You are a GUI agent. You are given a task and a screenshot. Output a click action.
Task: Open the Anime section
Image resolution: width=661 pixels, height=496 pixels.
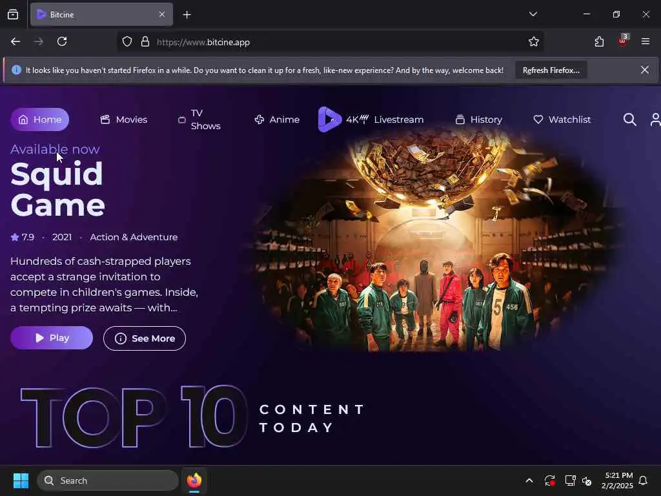click(x=277, y=119)
